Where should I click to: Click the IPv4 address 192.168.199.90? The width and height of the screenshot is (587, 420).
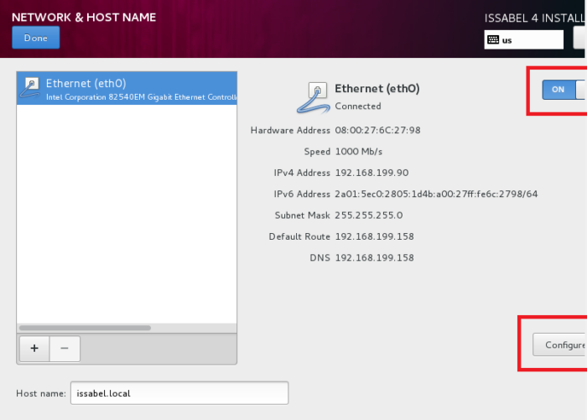tap(371, 173)
